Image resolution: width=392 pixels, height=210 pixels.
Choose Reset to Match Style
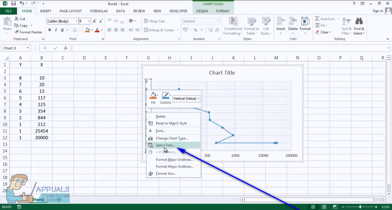(x=174, y=123)
